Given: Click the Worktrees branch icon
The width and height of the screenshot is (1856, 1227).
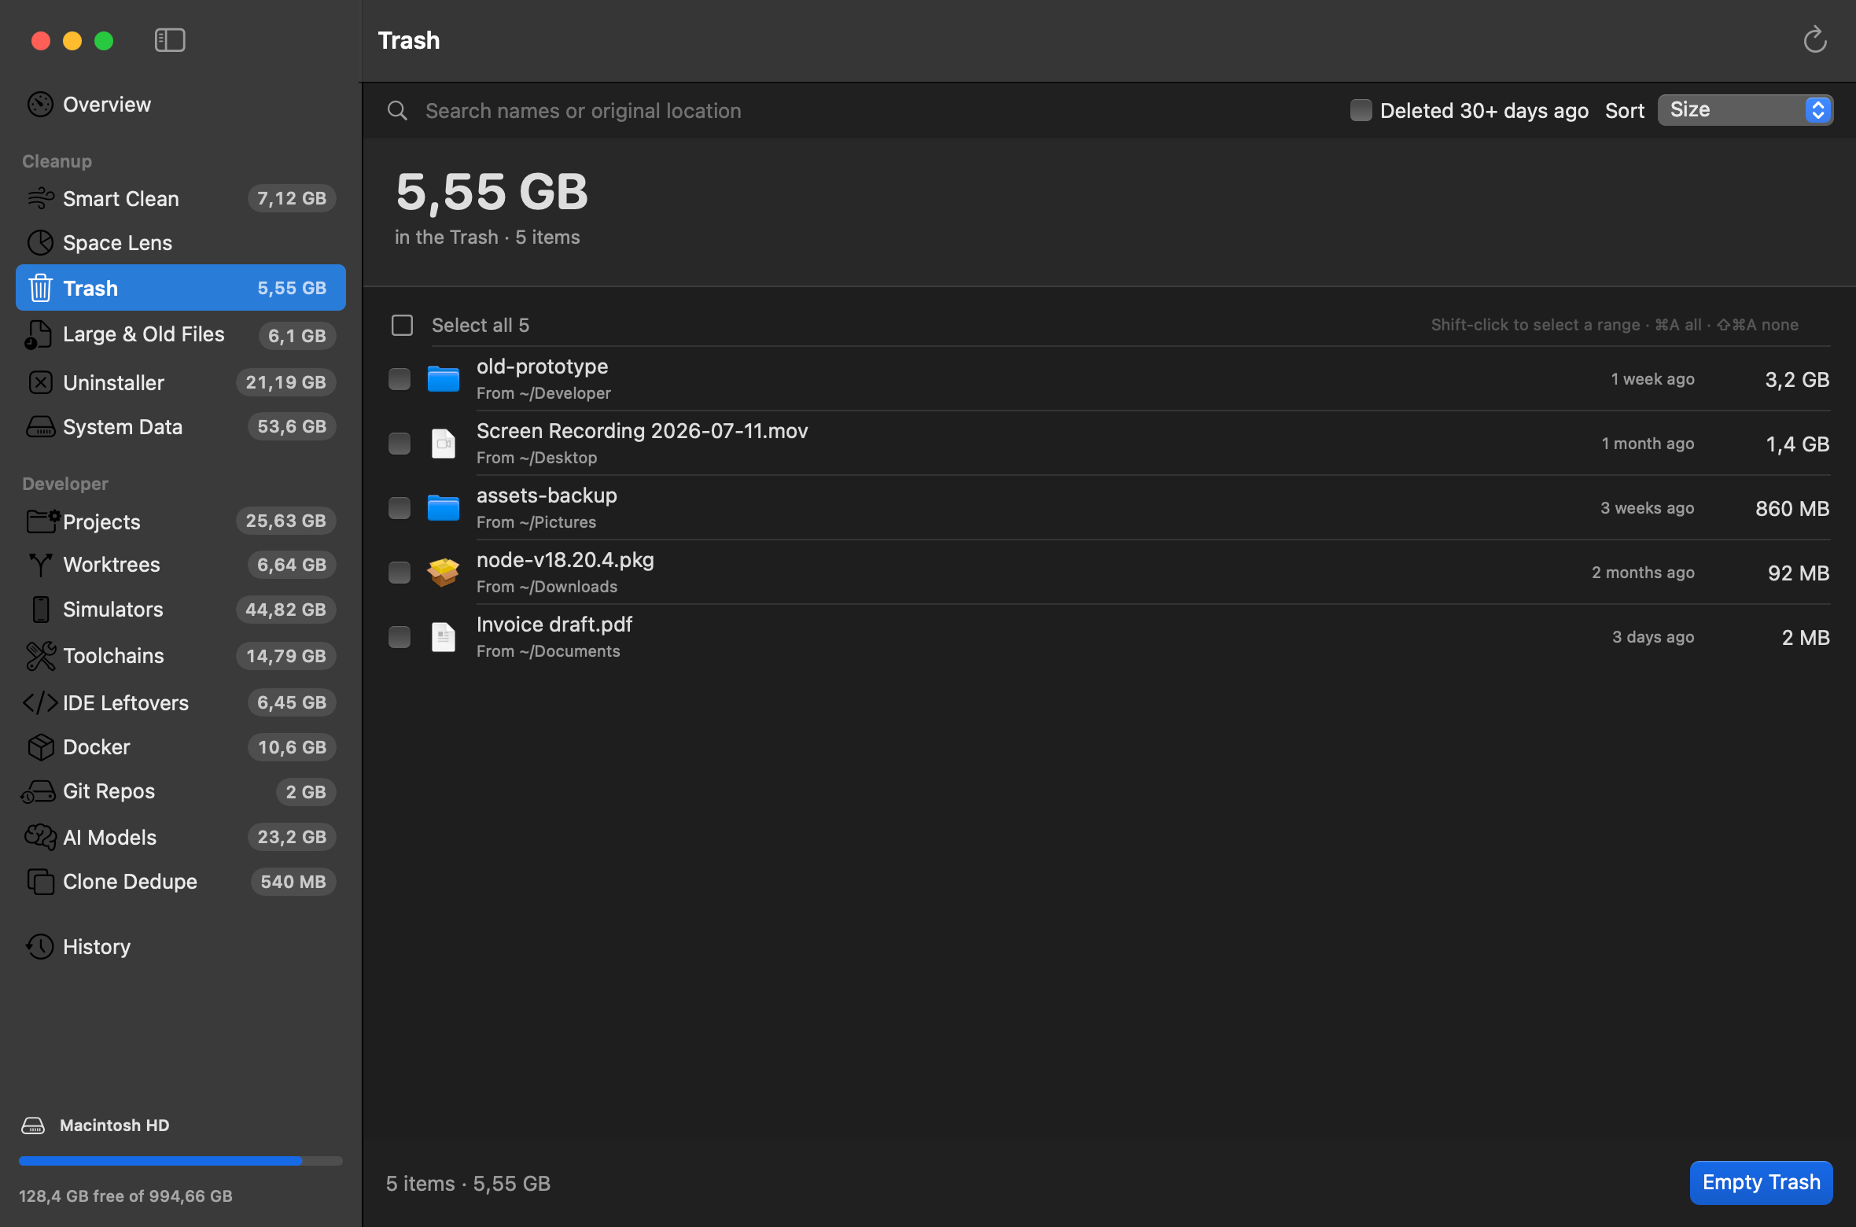Looking at the screenshot, I should 40,565.
